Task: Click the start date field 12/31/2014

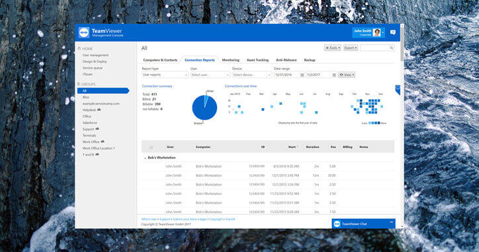Action: coord(286,75)
